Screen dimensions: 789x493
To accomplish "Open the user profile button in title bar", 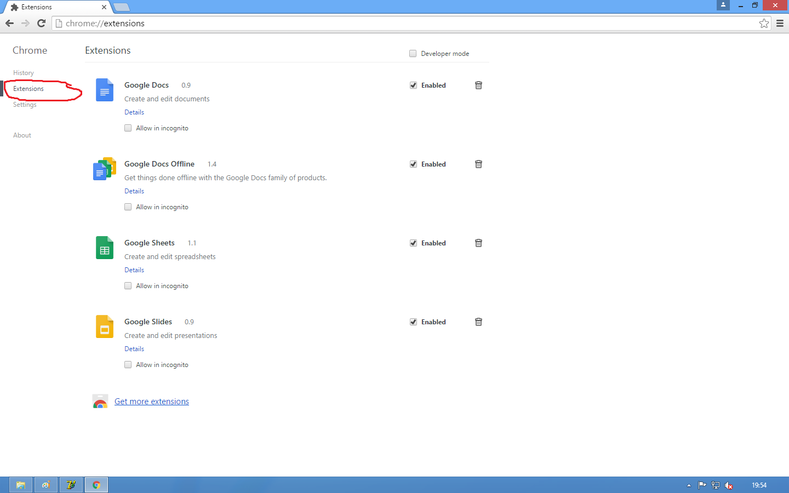I will click(x=723, y=5).
